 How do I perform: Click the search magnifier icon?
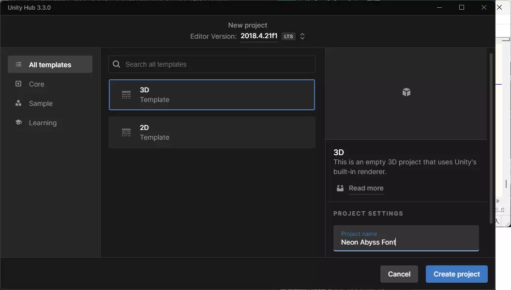click(116, 64)
